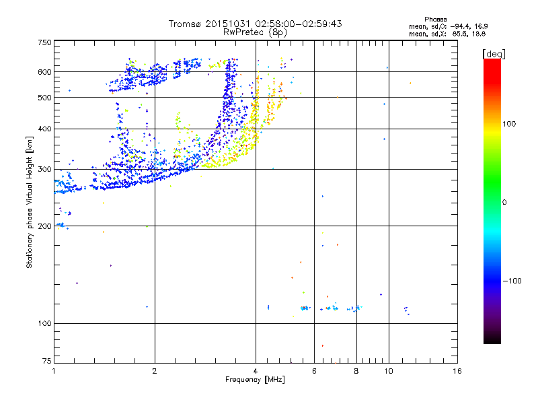This screenshot has width=538, height=404.
Task: Click the y-axis tick label "75"
Action: [x=47, y=361]
